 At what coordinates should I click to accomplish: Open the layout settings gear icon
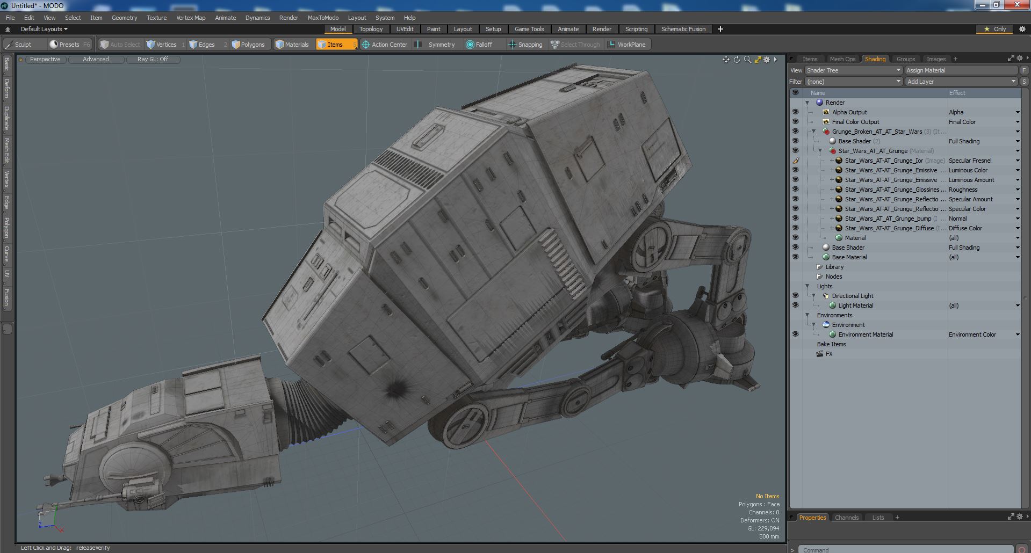[x=1022, y=29]
